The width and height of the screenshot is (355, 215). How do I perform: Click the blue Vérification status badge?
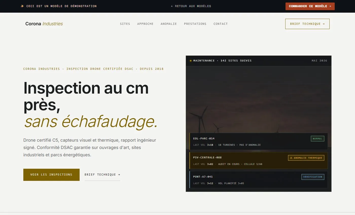pyautogui.click(x=313, y=177)
